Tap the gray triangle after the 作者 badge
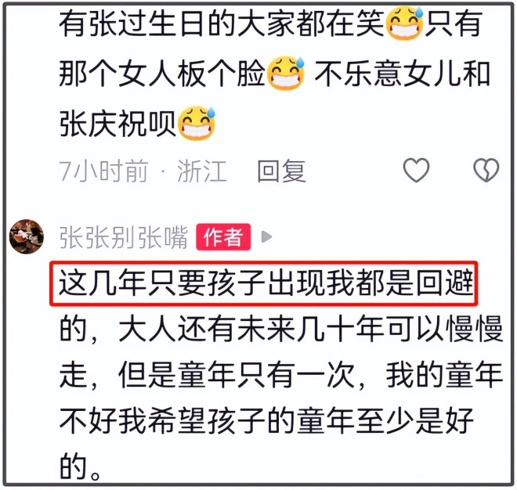Image resolution: width=517 pixels, height=490 pixels. (266, 236)
